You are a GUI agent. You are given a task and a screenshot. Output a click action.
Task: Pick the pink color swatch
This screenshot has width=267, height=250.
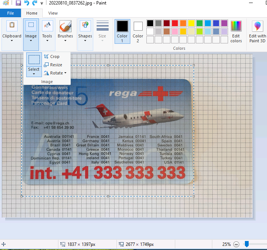175,31
